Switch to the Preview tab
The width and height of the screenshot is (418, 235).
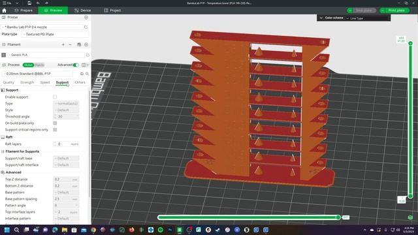(x=53, y=10)
